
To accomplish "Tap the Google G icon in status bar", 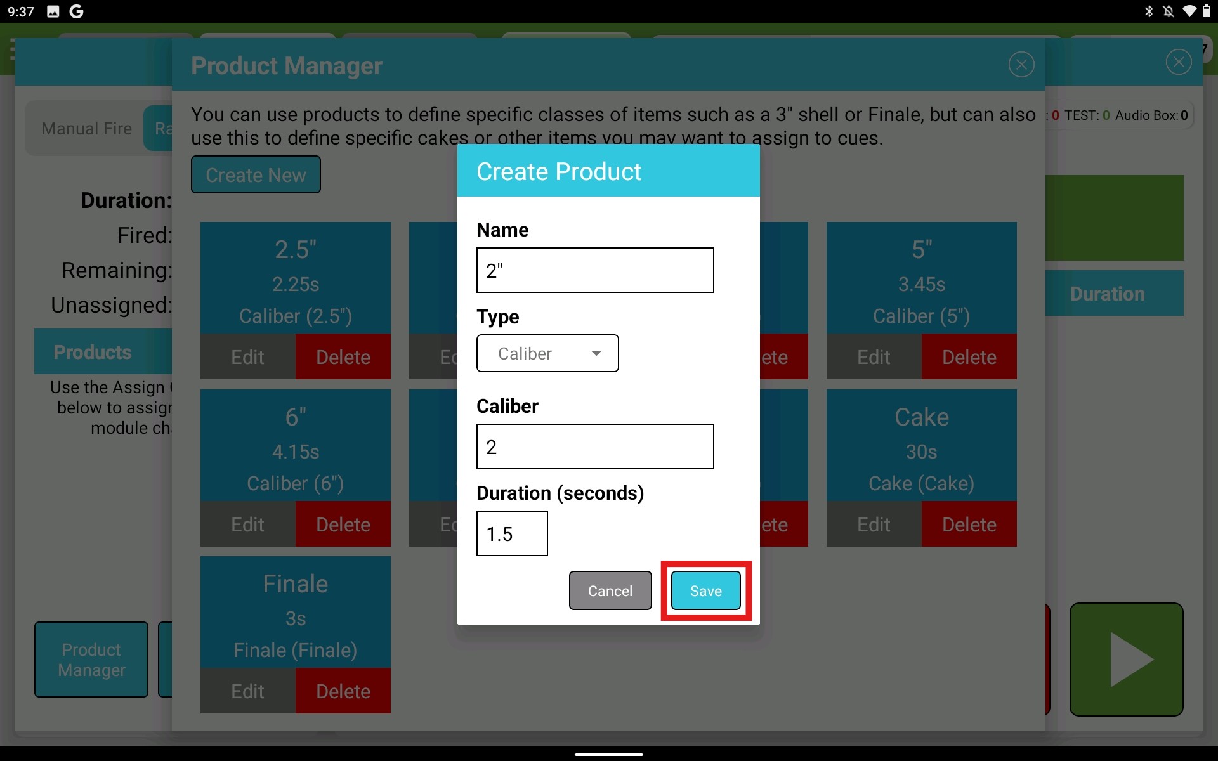I will [76, 11].
